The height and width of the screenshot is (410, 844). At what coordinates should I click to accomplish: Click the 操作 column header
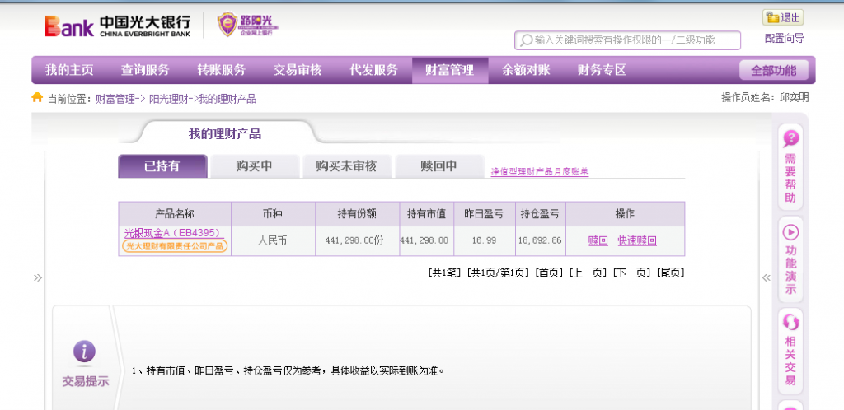[x=625, y=214]
